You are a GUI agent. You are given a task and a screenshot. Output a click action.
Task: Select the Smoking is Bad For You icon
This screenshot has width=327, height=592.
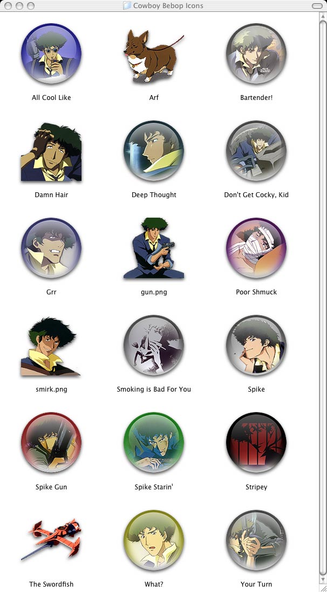tap(153, 346)
